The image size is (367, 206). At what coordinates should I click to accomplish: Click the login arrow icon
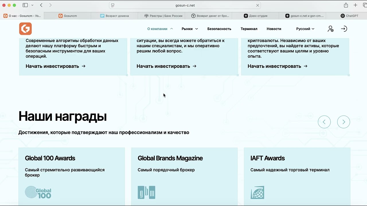[344, 29]
